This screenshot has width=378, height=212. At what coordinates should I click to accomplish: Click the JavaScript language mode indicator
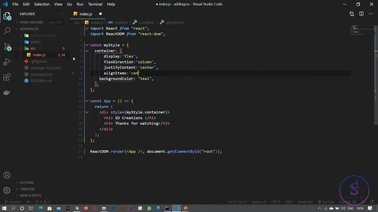coord(305,202)
